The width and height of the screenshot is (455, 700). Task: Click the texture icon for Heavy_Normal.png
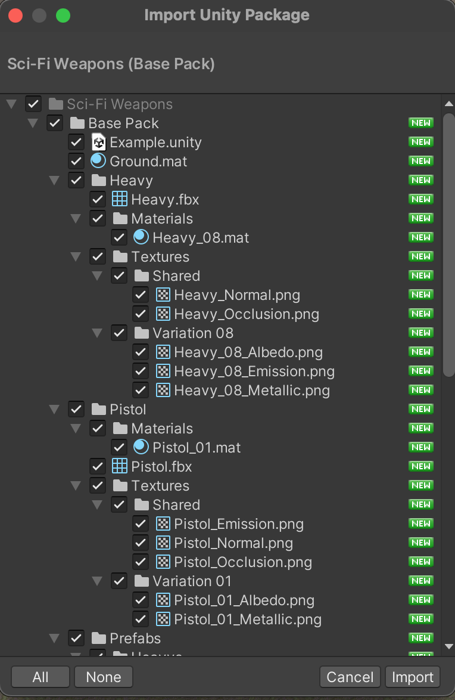click(x=163, y=295)
